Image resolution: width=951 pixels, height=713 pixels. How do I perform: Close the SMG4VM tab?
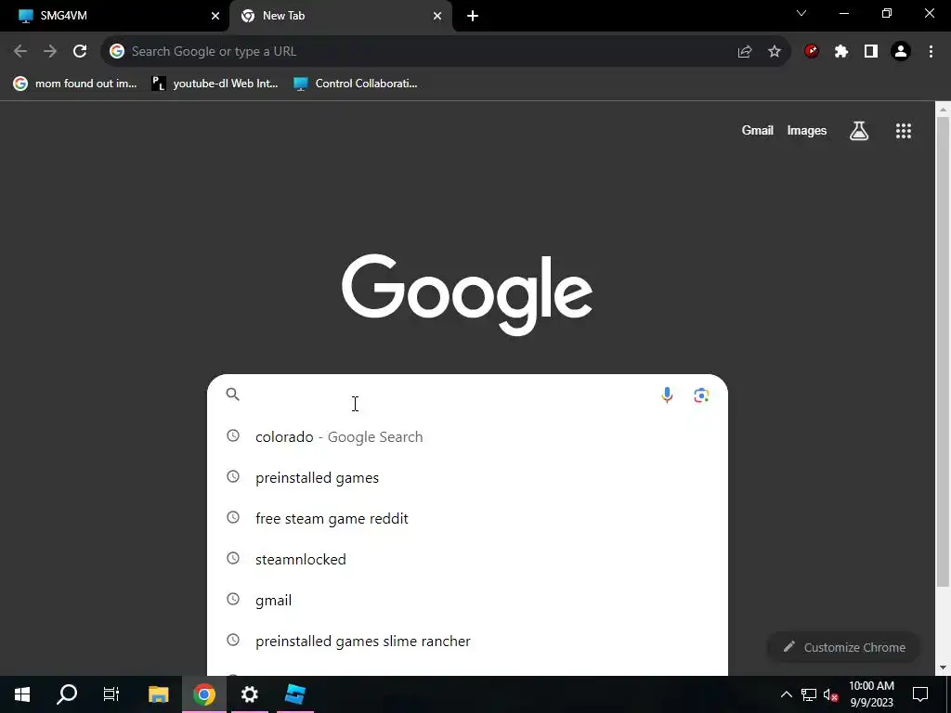pyautogui.click(x=215, y=16)
